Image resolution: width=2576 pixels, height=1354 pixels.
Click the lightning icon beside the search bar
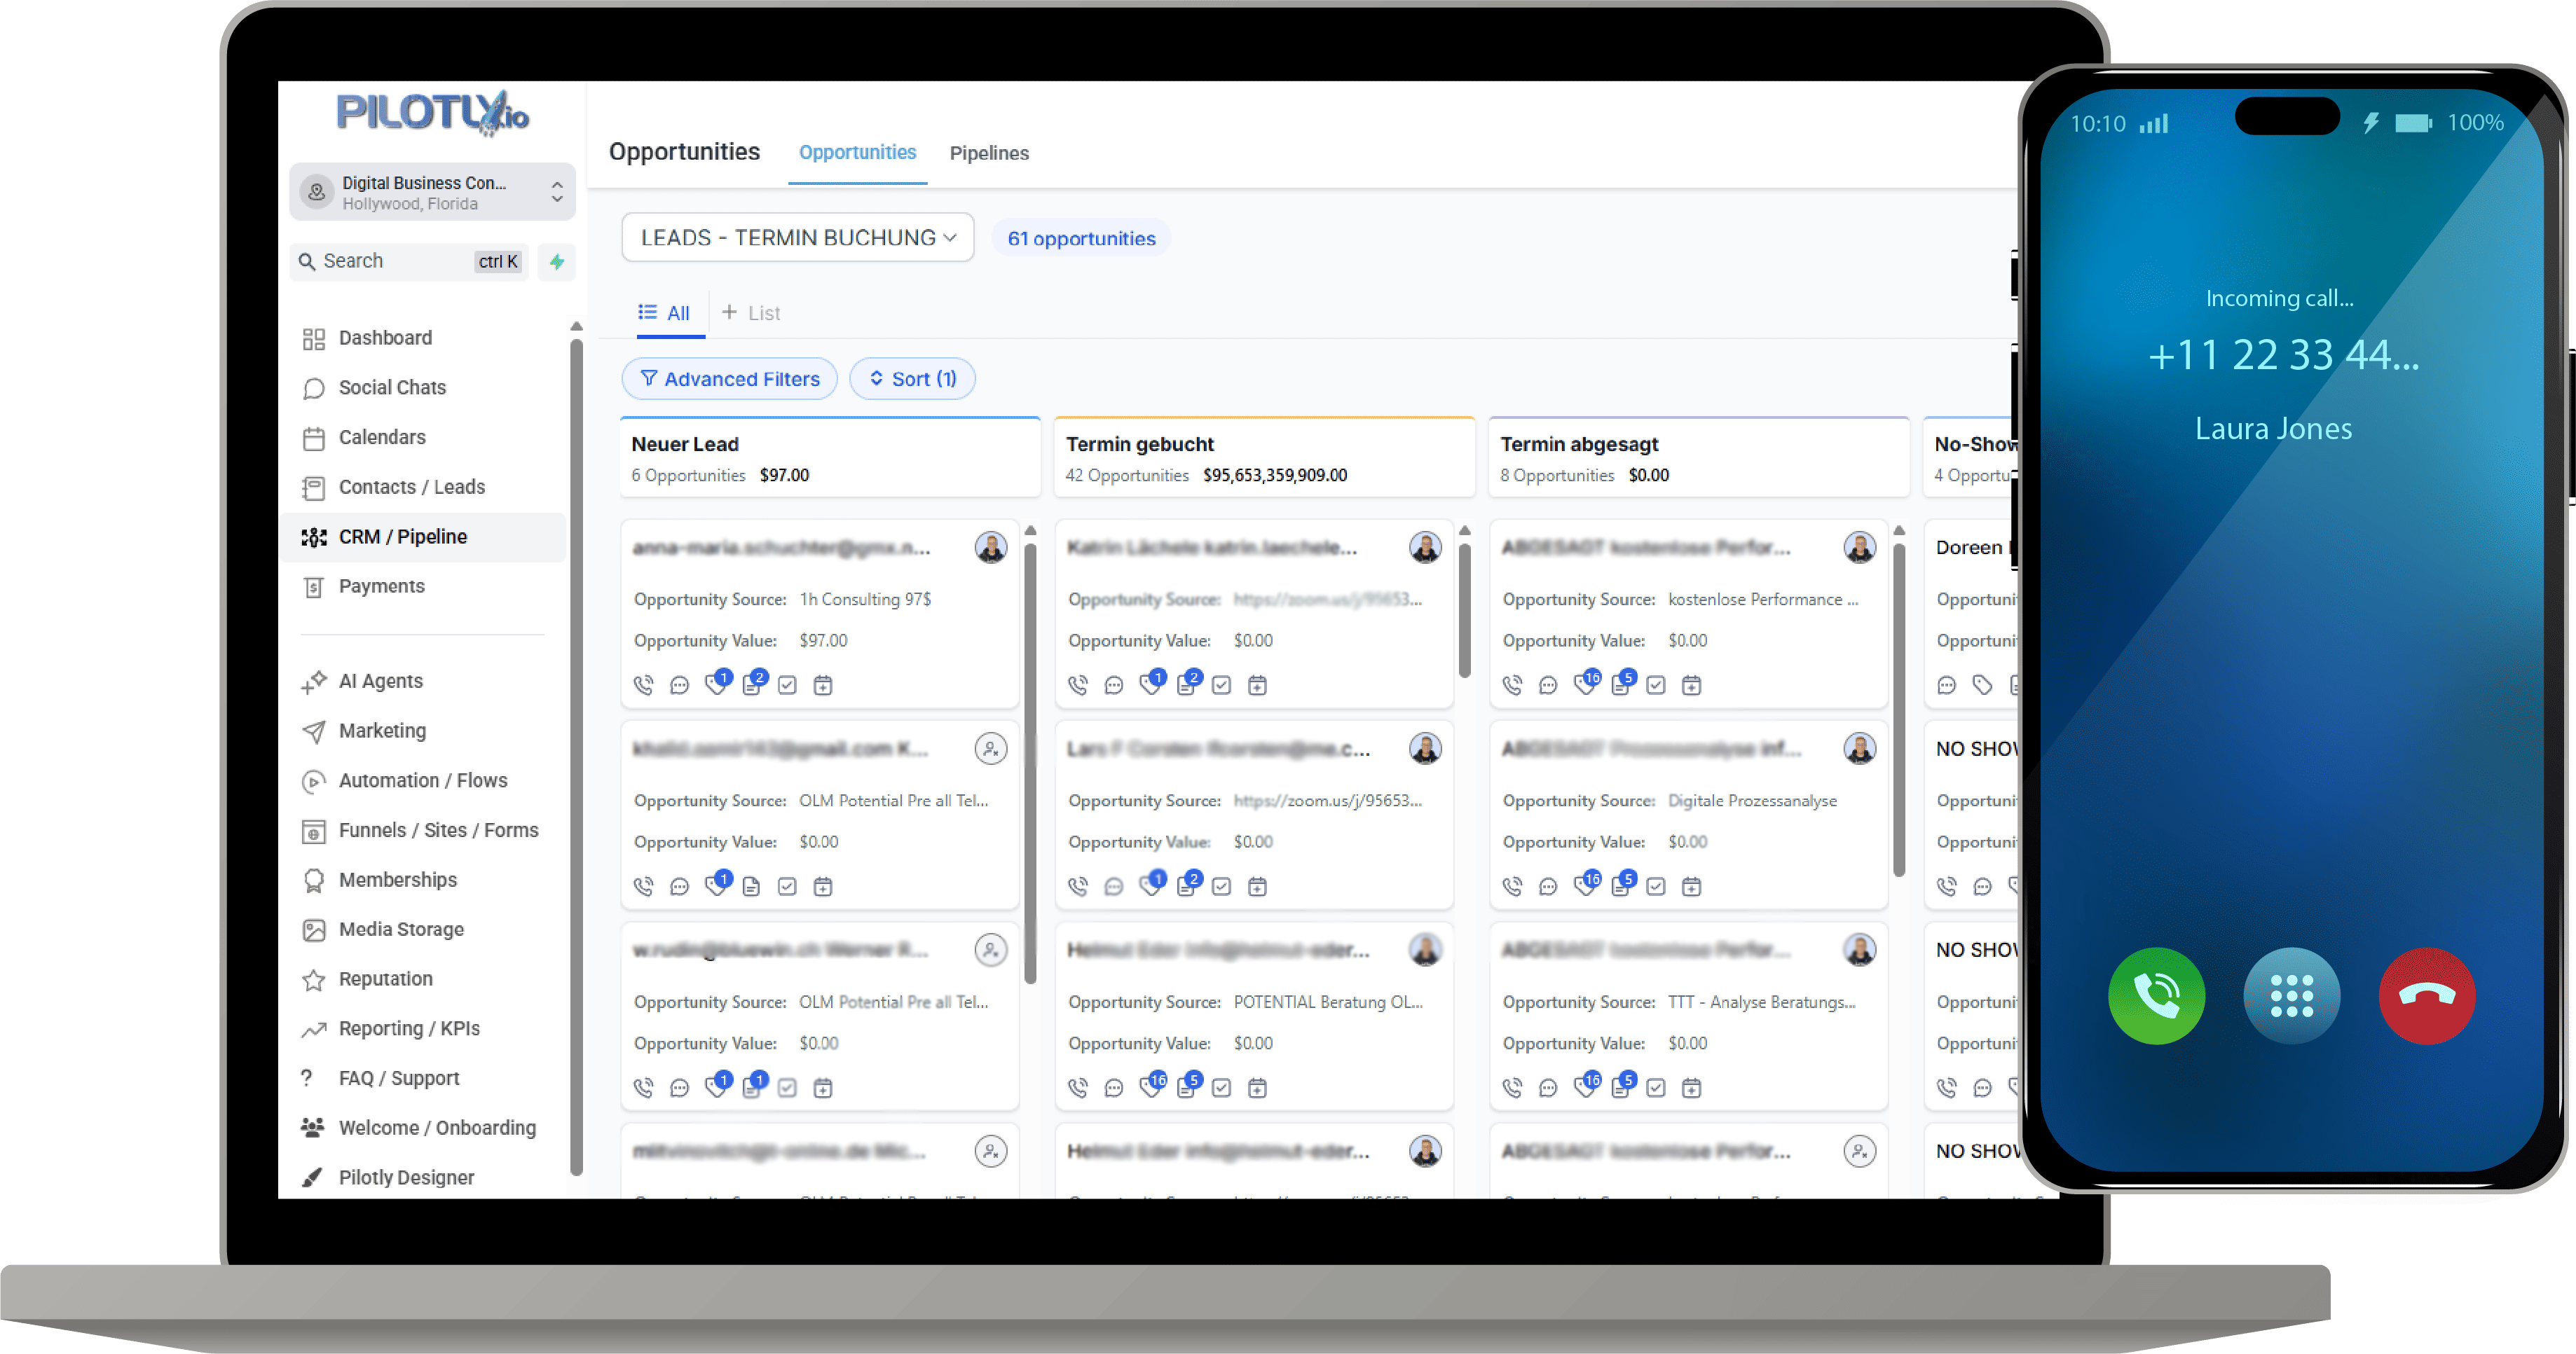tap(557, 262)
